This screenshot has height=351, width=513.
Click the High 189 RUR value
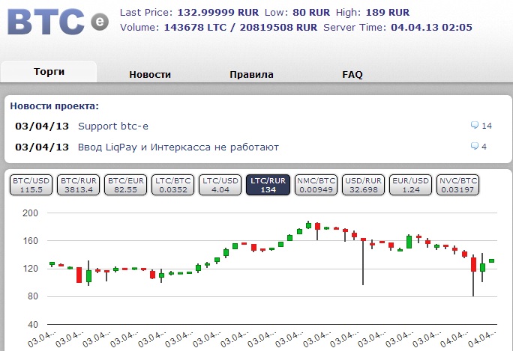(387, 13)
